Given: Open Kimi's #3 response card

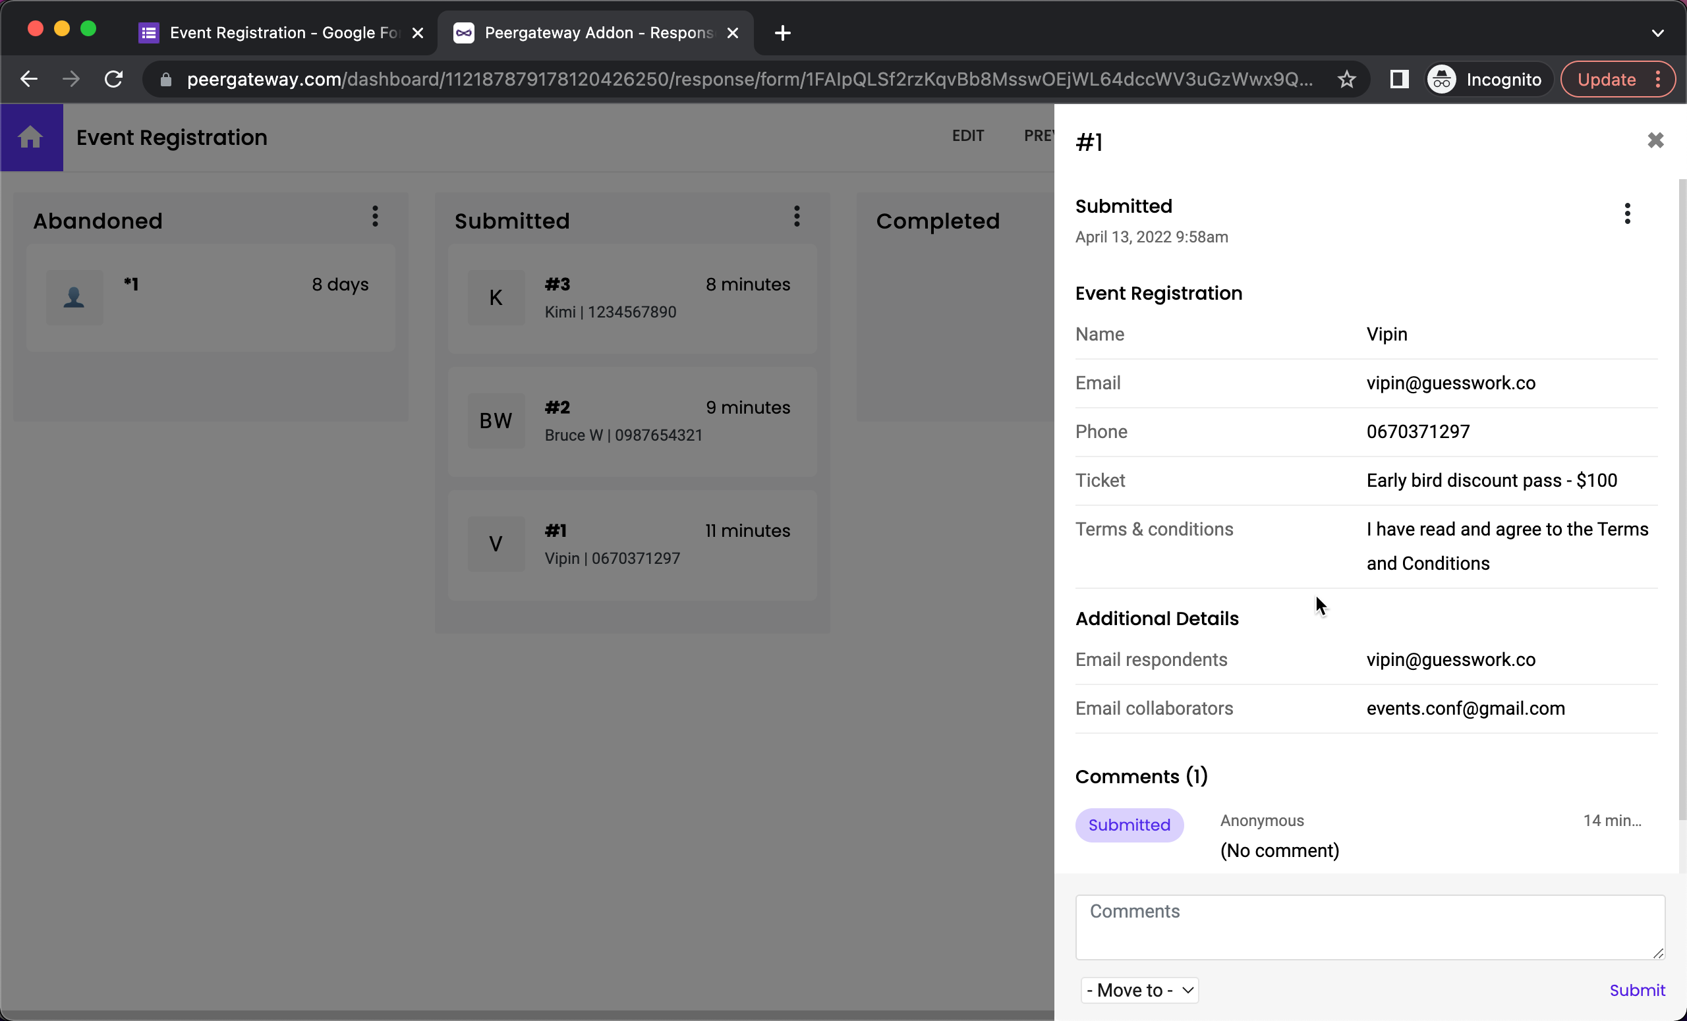Looking at the screenshot, I should (631, 298).
